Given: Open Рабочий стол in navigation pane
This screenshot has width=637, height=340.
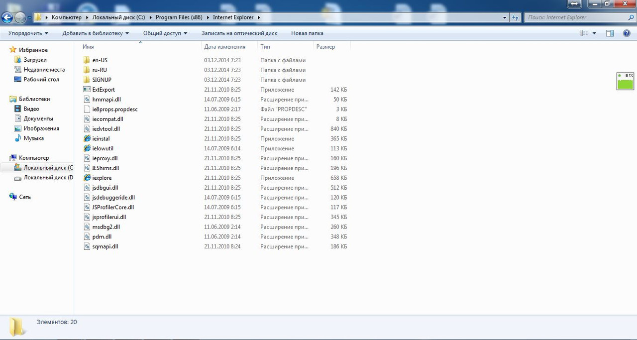Looking at the screenshot, I should coord(41,79).
